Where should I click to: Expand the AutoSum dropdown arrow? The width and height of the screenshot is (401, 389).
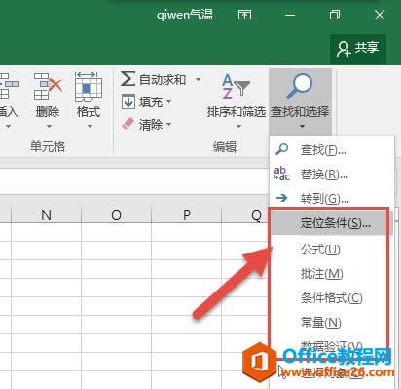[x=198, y=79]
